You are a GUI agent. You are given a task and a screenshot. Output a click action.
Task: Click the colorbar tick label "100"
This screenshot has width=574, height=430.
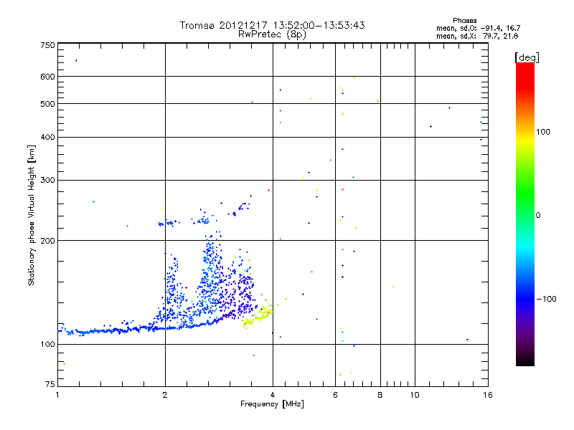[543, 132]
